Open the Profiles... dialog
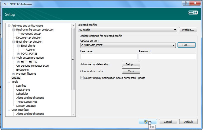 click(x=188, y=30)
